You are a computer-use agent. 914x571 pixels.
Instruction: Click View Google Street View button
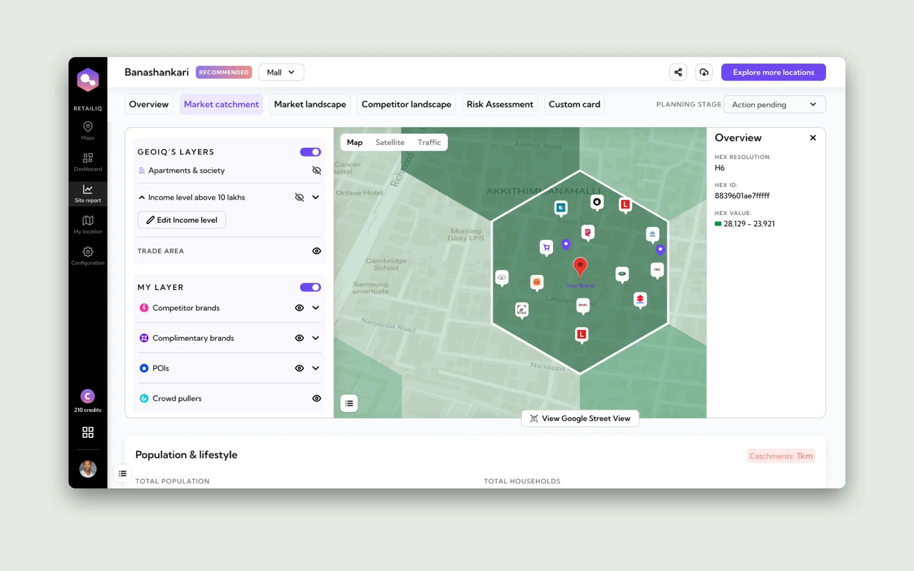tap(580, 418)
